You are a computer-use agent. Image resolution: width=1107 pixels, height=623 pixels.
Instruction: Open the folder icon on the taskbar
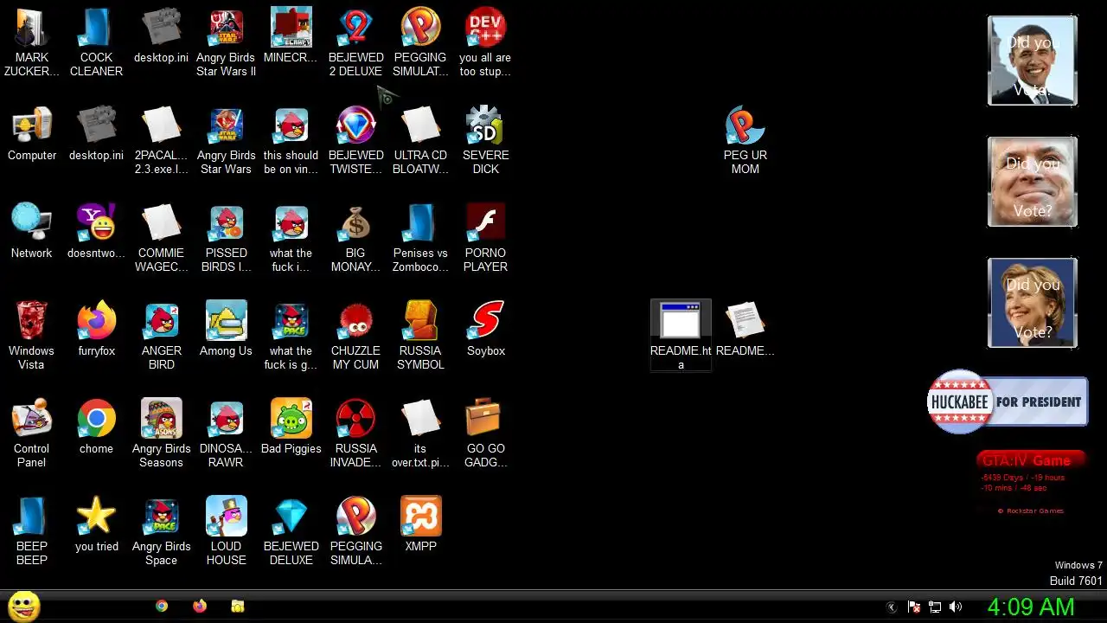point(238,607)
